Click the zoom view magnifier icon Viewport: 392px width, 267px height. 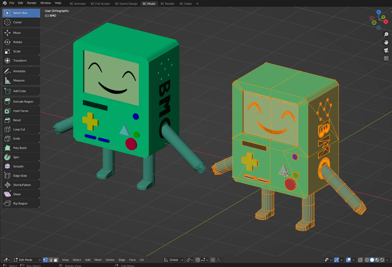click(386, 34)
